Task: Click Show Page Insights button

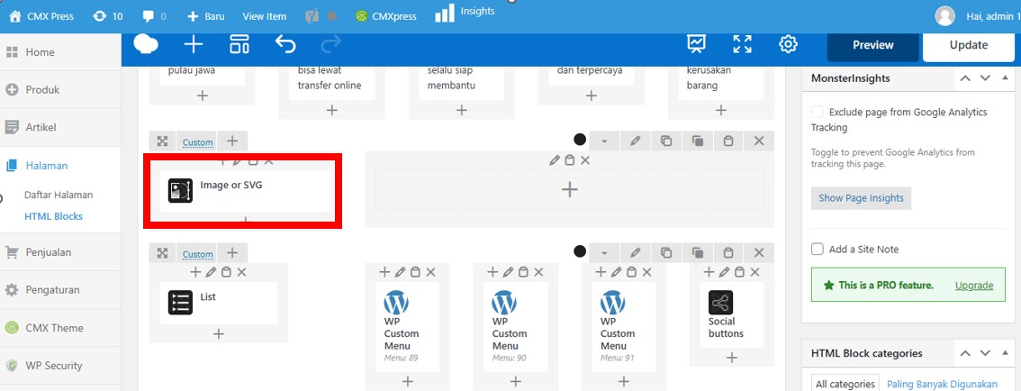Action: point(861,198)
